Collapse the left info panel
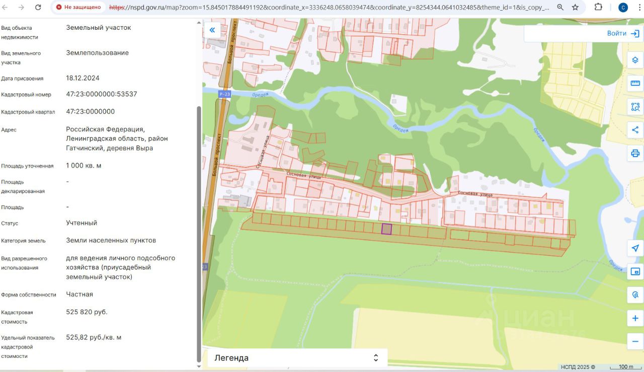This screenshot has height=372, width=644. [212, 30]
